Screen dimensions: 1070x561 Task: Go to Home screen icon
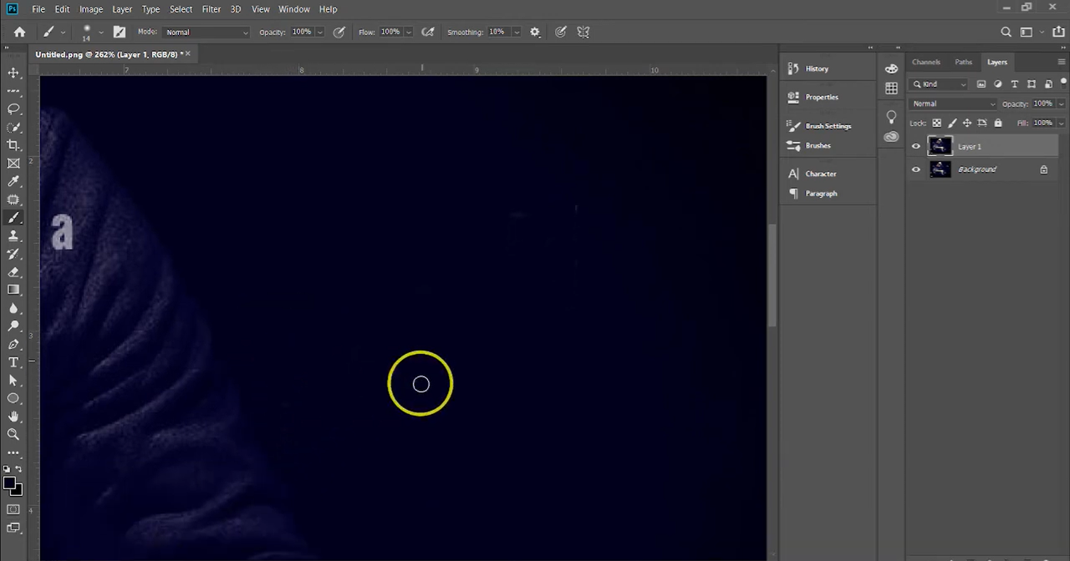coord(20,32)
